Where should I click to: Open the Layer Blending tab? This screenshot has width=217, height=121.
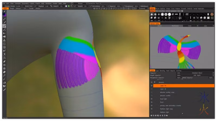point(160,71)
